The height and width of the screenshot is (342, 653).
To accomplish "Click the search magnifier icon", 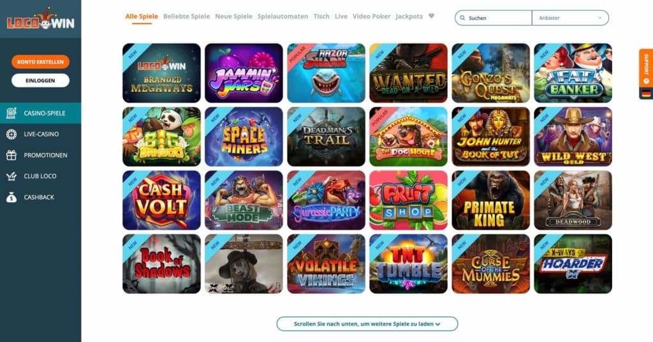I will 462,18.
